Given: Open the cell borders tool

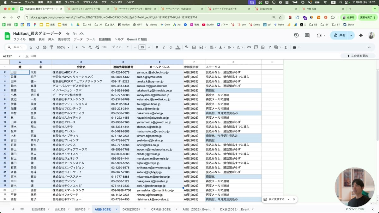Looking at the screenshot, I should click(x=194, y=47).
